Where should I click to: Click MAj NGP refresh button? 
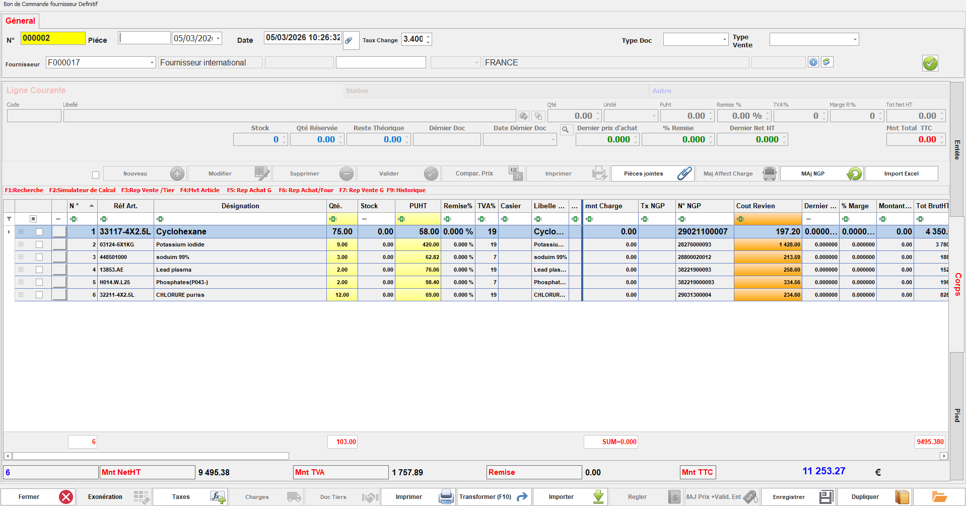pyautogui.click(x=821, y=174)
